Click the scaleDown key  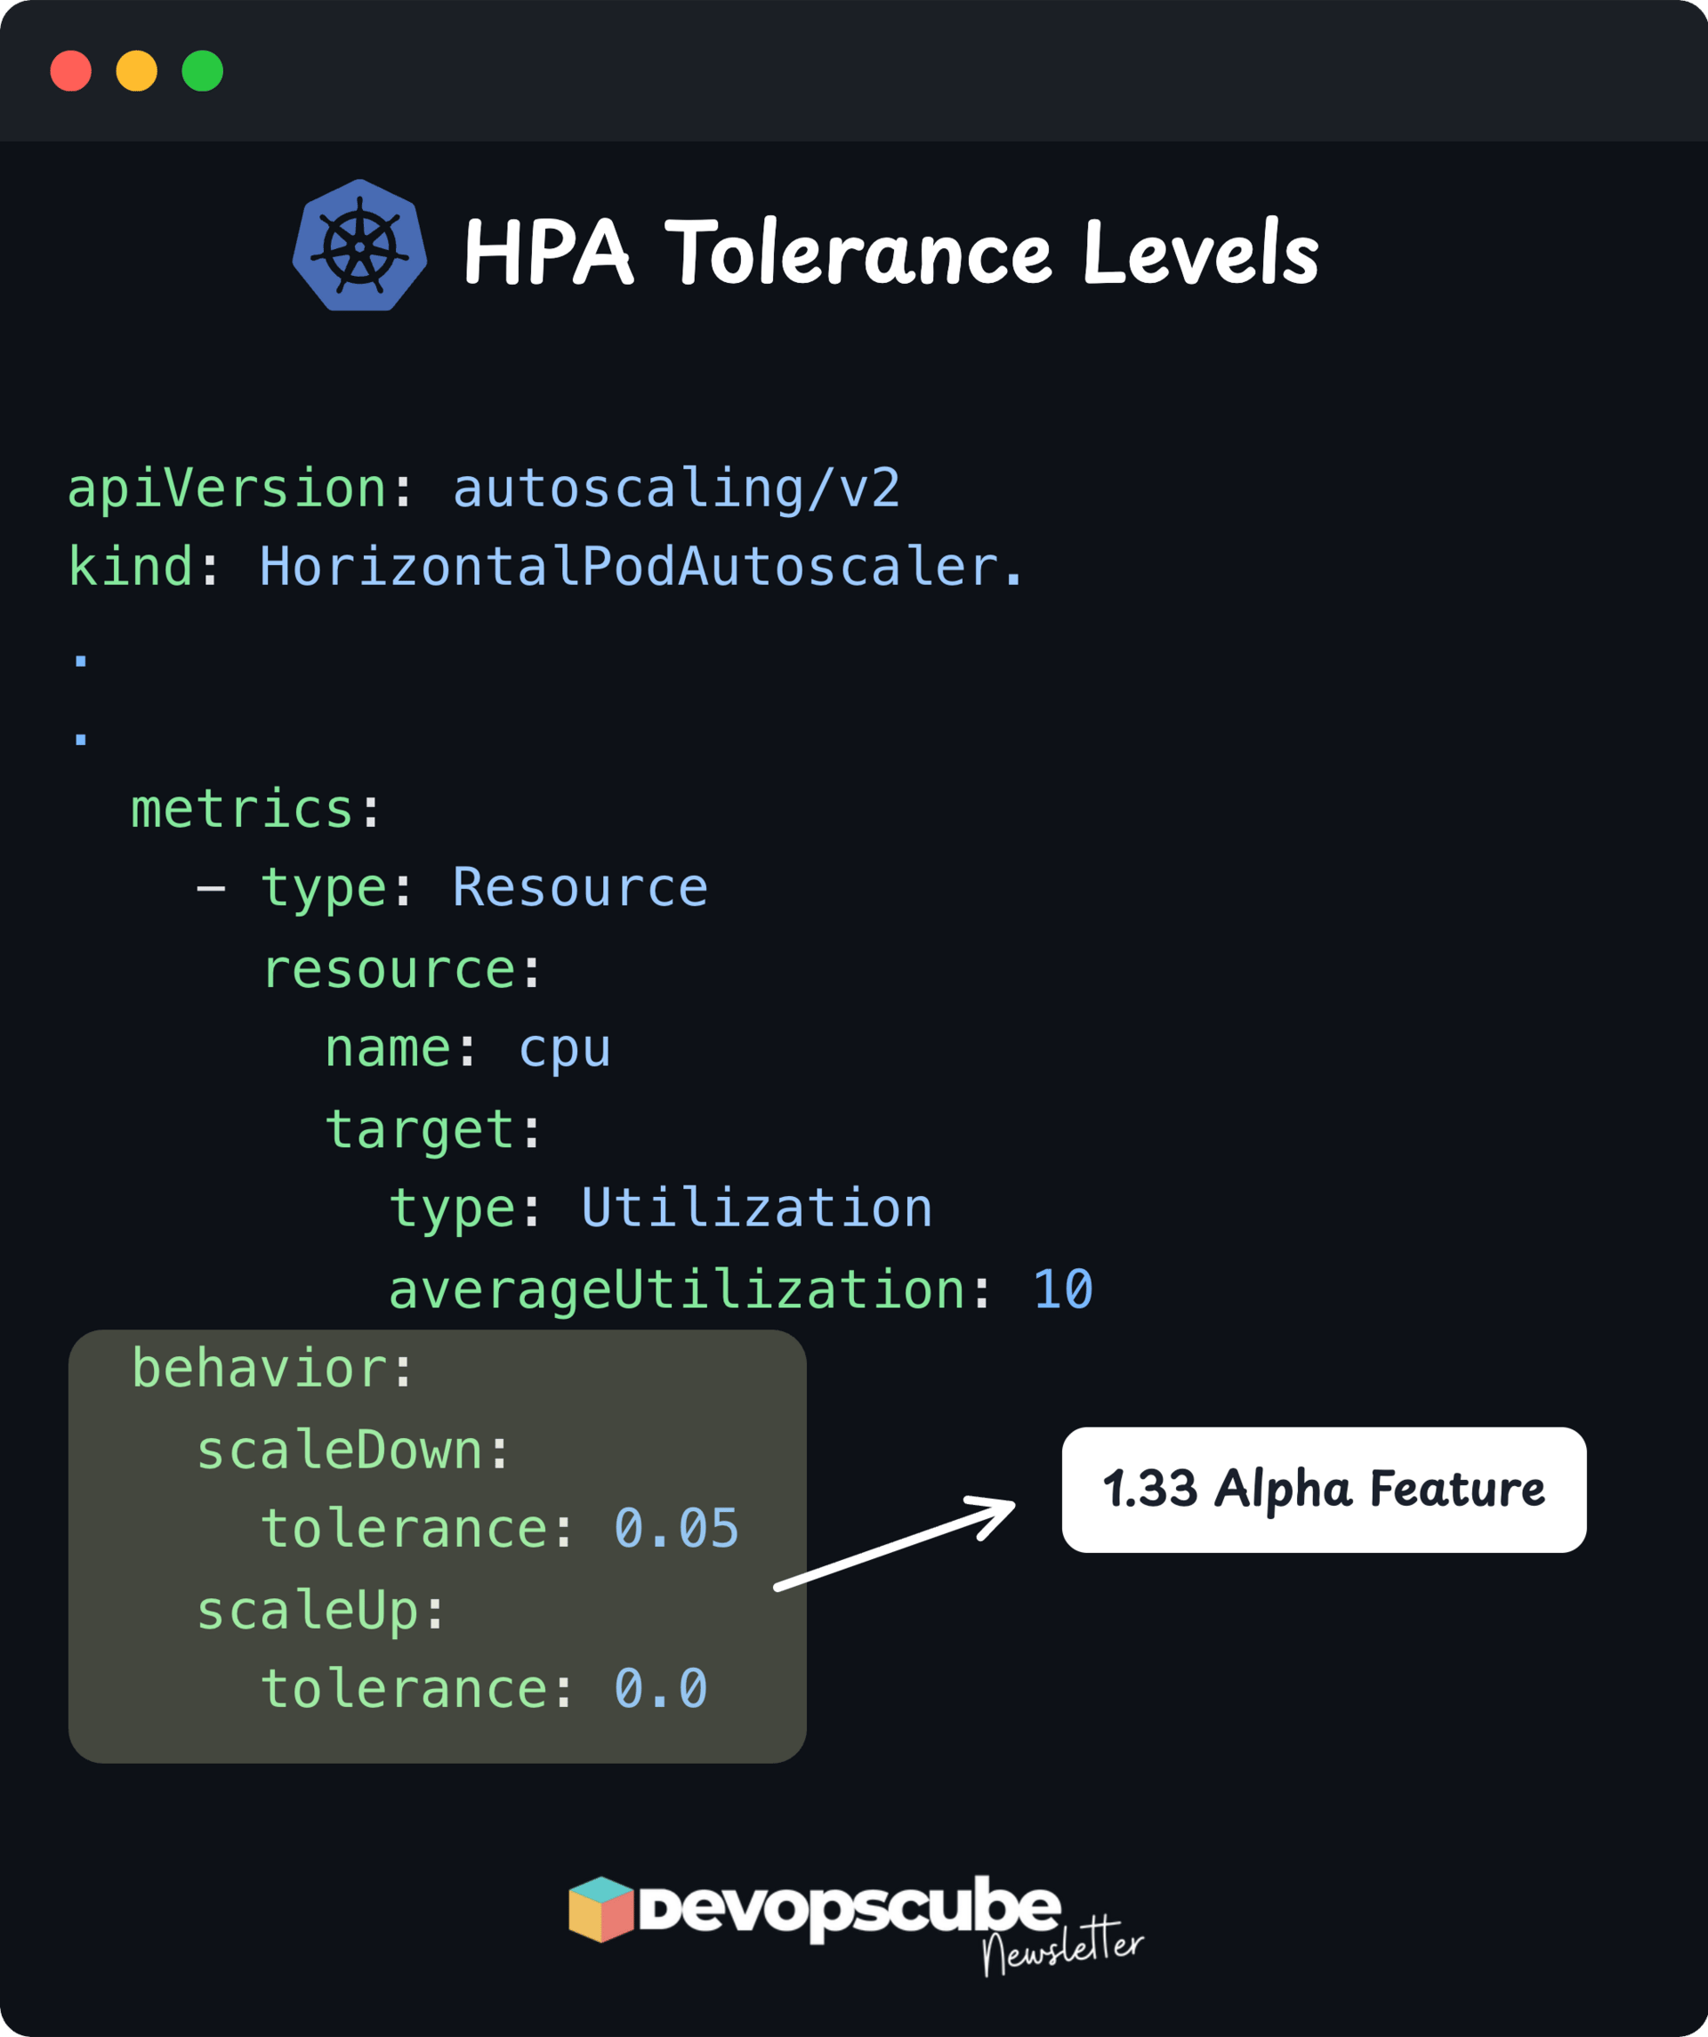(x=340, y=1451)
